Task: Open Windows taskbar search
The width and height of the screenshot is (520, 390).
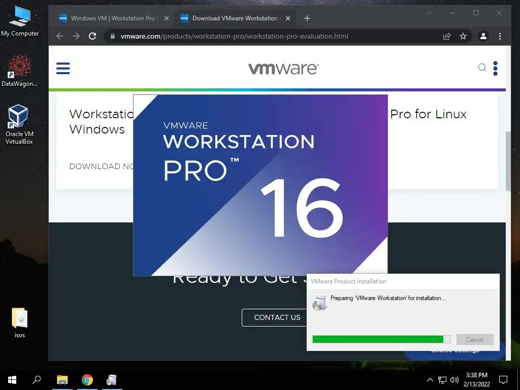Action: point(37,380)
